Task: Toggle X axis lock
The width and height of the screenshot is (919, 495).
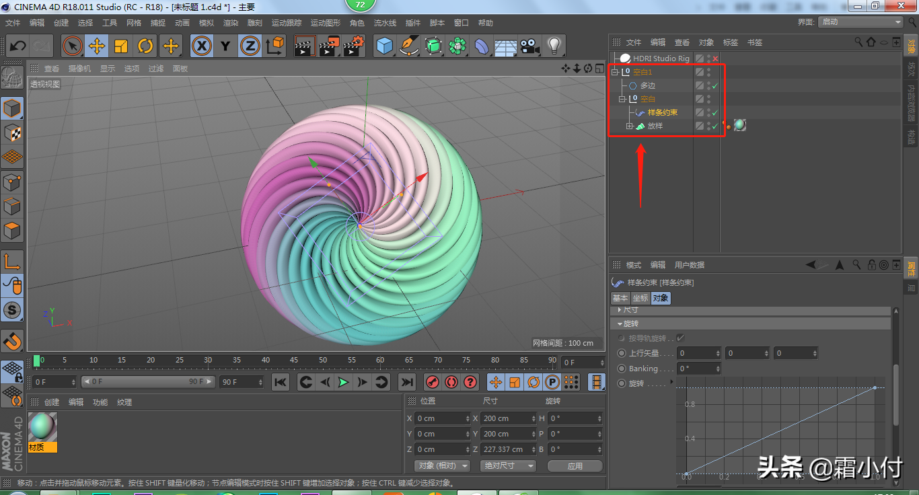Action: (x=202, y=46)
